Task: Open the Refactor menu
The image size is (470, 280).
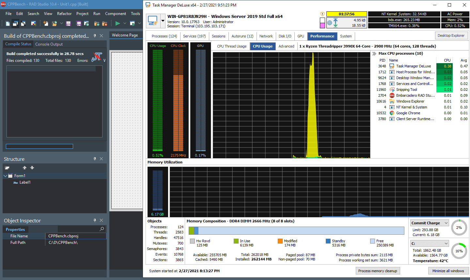Action: 64,14
